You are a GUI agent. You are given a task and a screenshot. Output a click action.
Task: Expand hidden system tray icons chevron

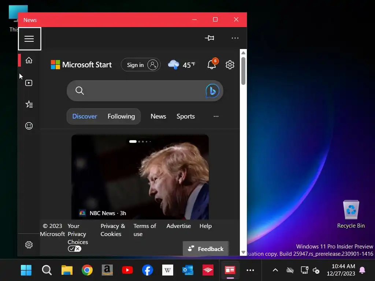point(275,270)
